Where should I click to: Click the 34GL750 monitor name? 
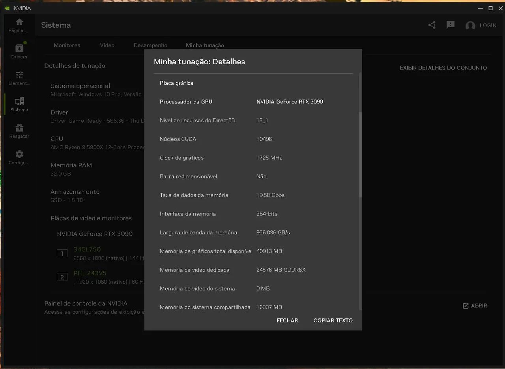[87, 249]
